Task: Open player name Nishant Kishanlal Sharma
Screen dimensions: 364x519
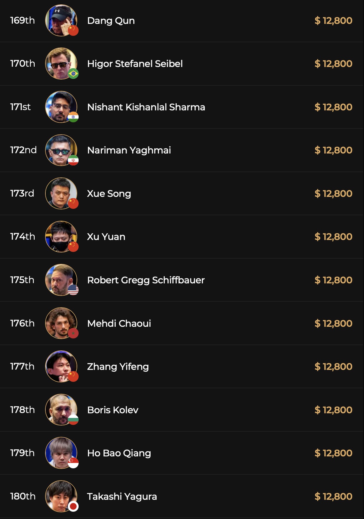Action: pyautogui.click(x=146, y=107)
